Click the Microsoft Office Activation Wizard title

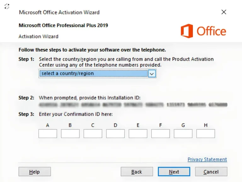59,12
